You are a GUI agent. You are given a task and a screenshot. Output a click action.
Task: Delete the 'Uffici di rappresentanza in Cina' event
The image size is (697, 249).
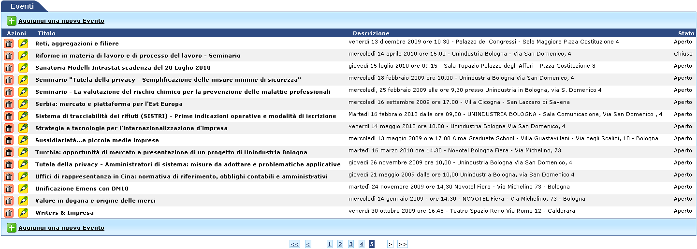click(9, 176)
